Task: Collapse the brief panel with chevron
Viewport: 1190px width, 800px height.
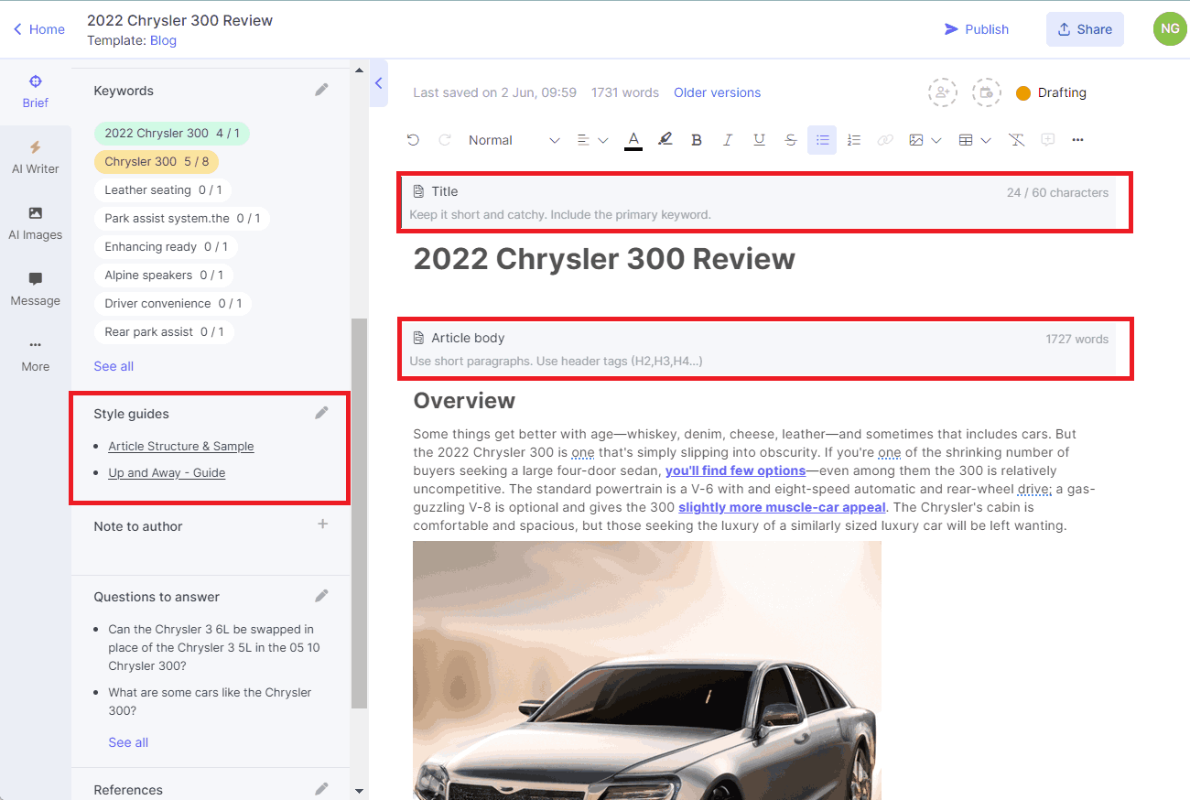Action: 378,83
